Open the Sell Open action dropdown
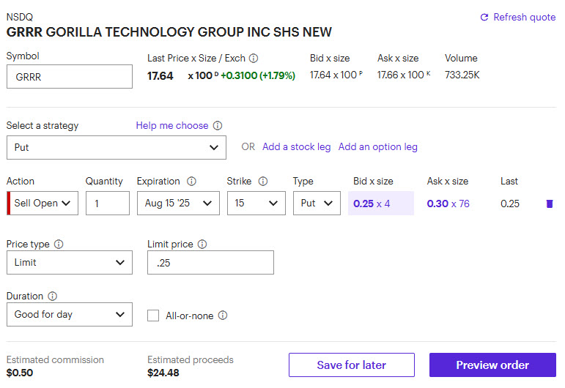Viewport: 565px width, 388px height. tap(45, 204)
